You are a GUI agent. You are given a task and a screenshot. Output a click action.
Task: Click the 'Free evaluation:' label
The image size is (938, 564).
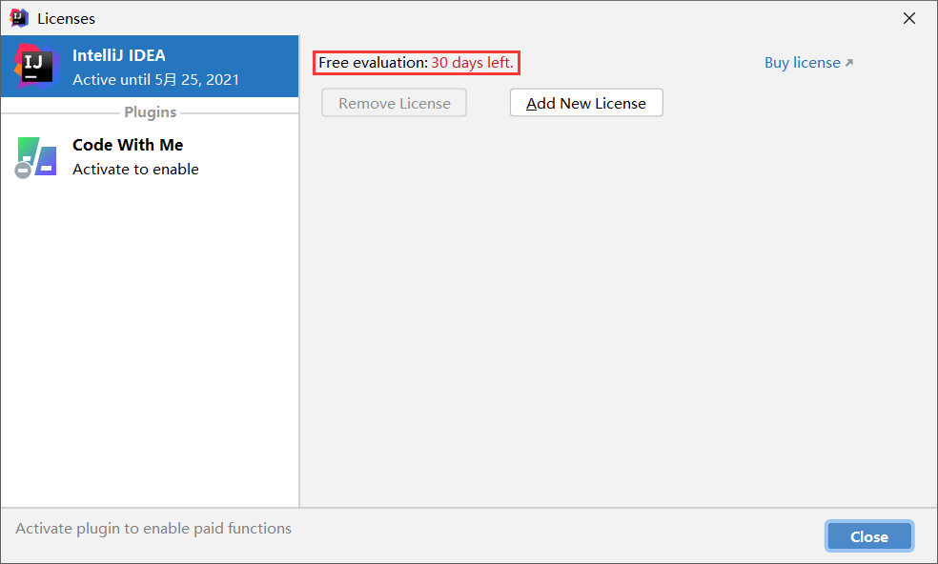(x=374, y=63)
